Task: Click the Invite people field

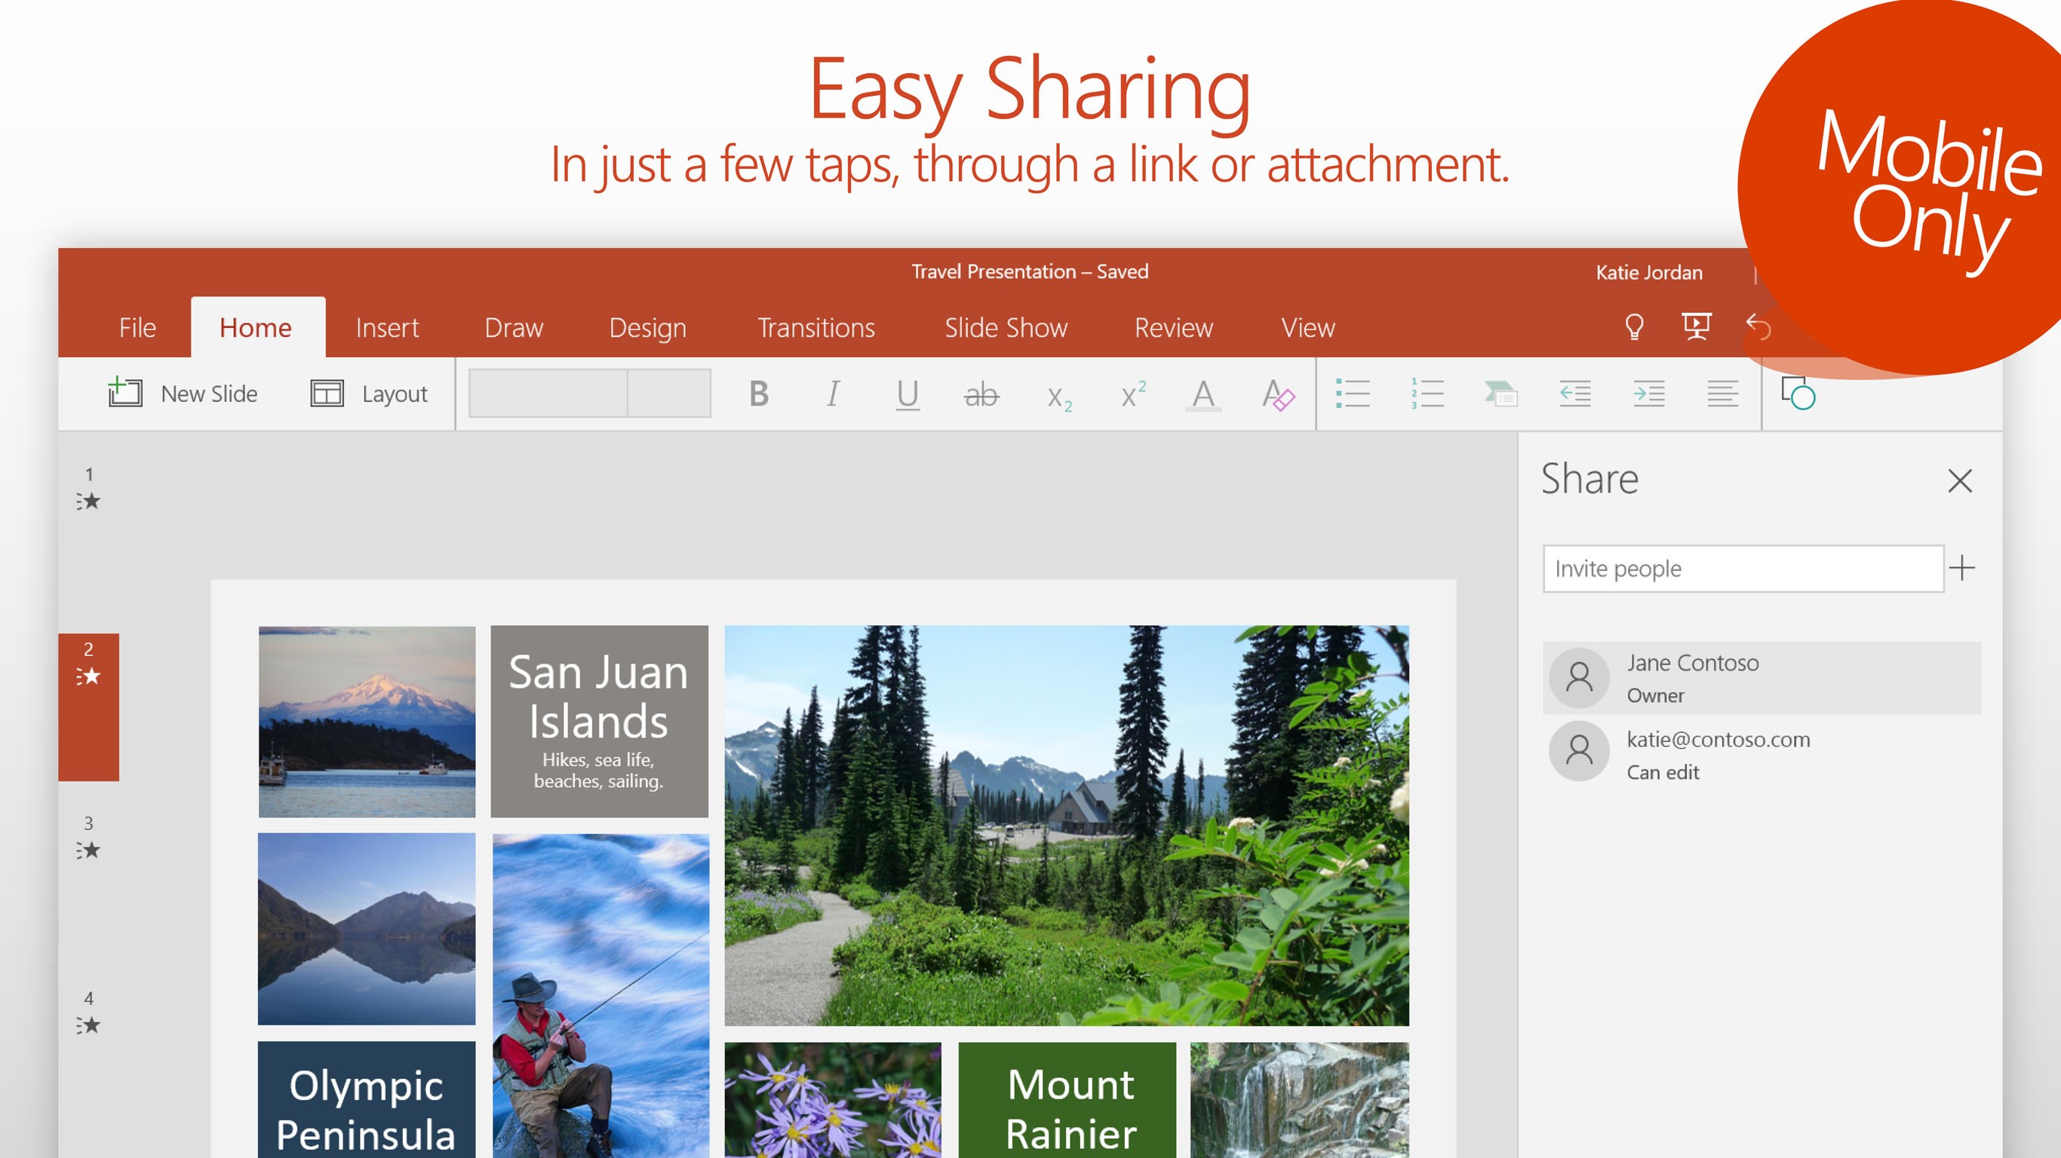Action: 1743,568
